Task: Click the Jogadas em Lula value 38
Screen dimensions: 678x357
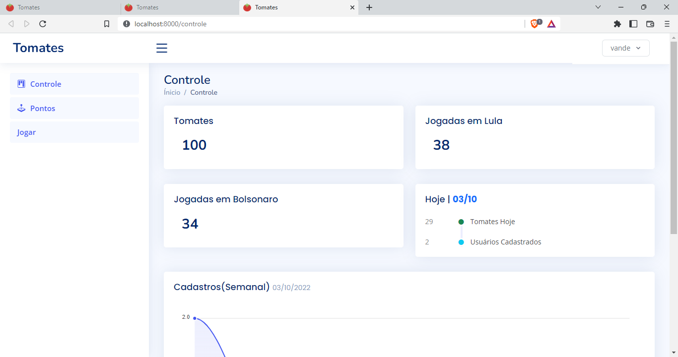Action: (x=441, y=145)
